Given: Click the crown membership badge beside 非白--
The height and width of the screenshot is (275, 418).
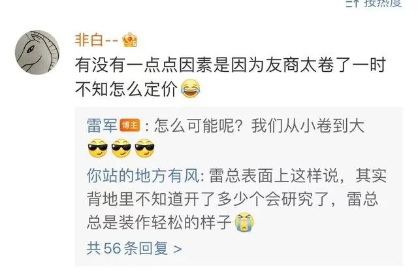Looking at the screenshot, I should pyautogui.click(x=130, y=40).
